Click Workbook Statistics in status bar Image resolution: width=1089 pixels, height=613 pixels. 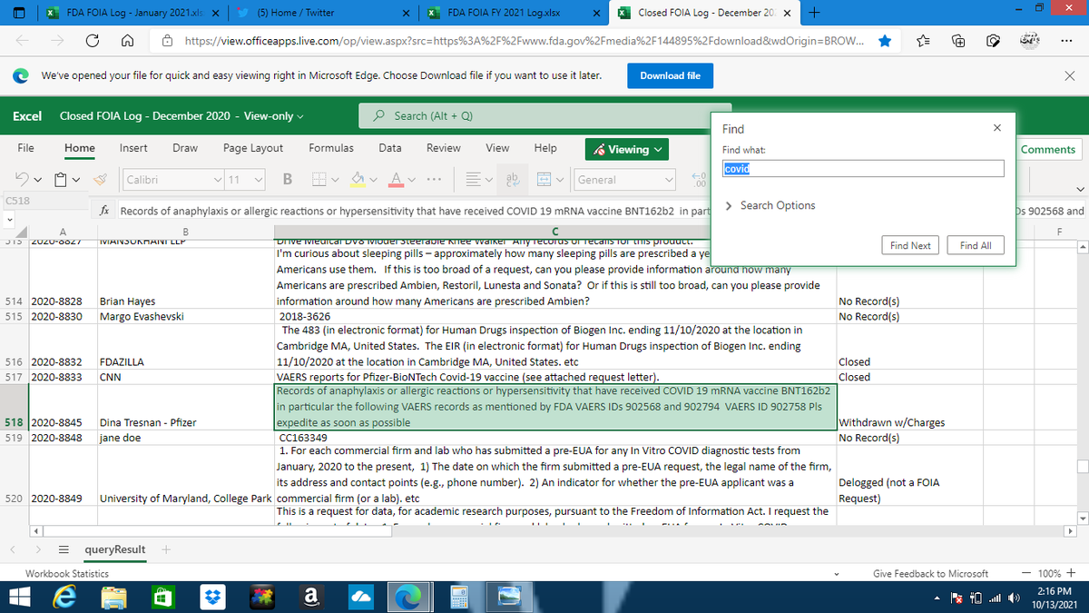point(67,573)
